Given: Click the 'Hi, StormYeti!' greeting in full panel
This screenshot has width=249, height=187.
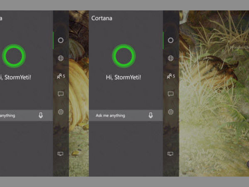Looking at the screenshot, I should point(123,77).
